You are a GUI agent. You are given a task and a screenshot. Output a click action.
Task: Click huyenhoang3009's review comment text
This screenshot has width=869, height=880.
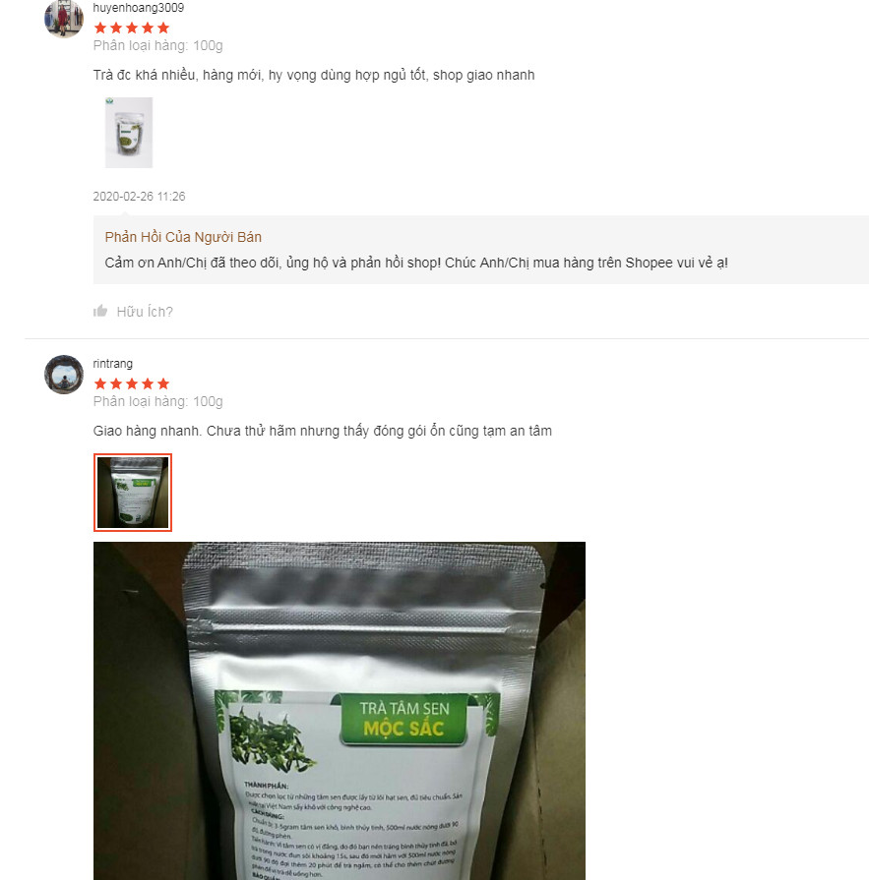point(314,75)
